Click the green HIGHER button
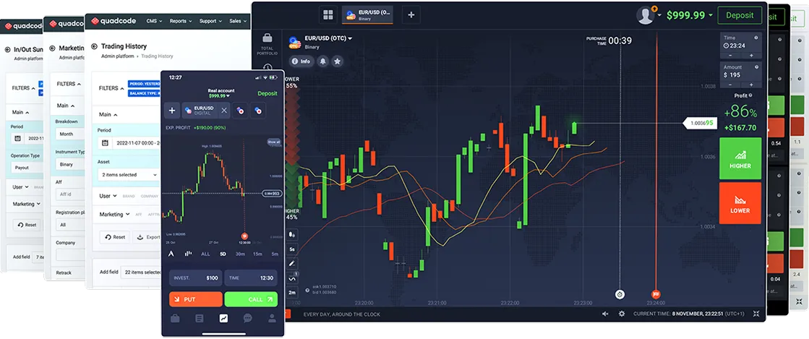Viewport: 809px width, 339px height. pyautogui.click(x=740, y=158)
